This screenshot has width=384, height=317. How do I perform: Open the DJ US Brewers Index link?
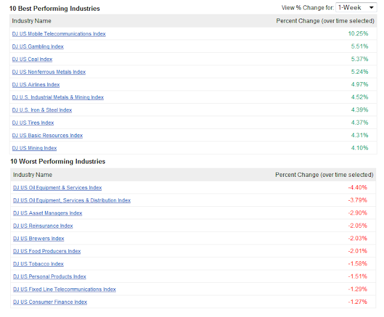tap(39, 238)
